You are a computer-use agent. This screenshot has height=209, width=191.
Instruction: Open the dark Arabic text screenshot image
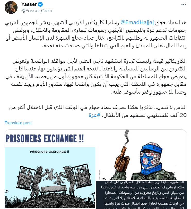[141, 195]
